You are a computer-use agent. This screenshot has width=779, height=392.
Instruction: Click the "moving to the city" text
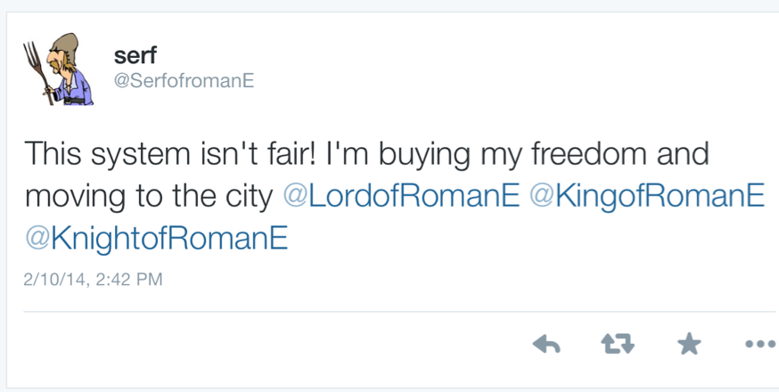[x=149, y=196]
